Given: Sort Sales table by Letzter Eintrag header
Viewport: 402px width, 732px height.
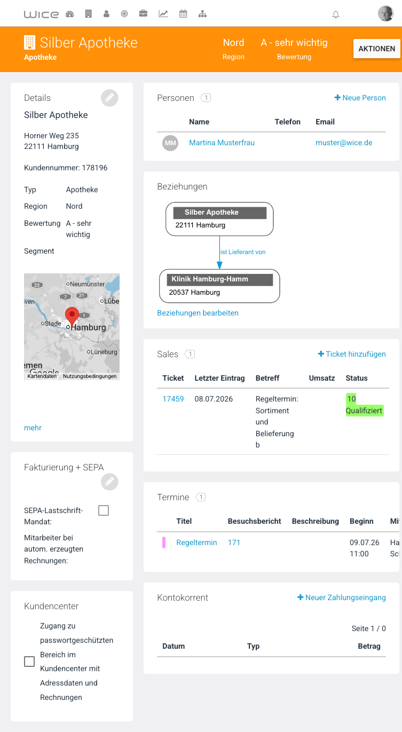Looking at the screenshot, I should click(219, 378).
